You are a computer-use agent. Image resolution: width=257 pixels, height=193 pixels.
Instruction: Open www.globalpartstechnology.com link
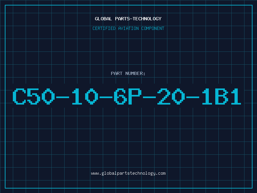coord(128,173)
